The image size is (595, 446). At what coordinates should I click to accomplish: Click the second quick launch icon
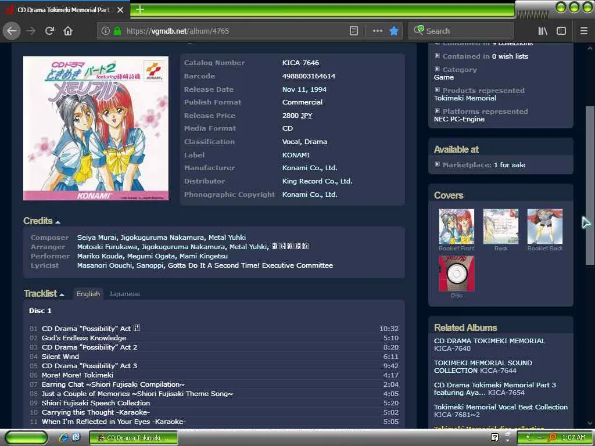(76, 437)
